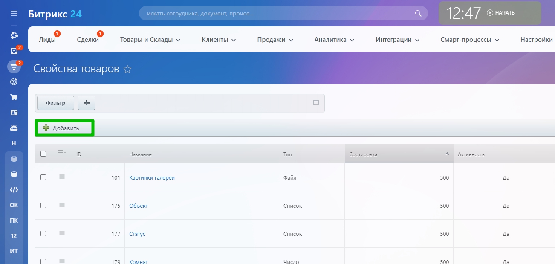The width and height of the screenshot is (555, 264).
Task: Go to the Лиды tab
Action: pos(47,40)
